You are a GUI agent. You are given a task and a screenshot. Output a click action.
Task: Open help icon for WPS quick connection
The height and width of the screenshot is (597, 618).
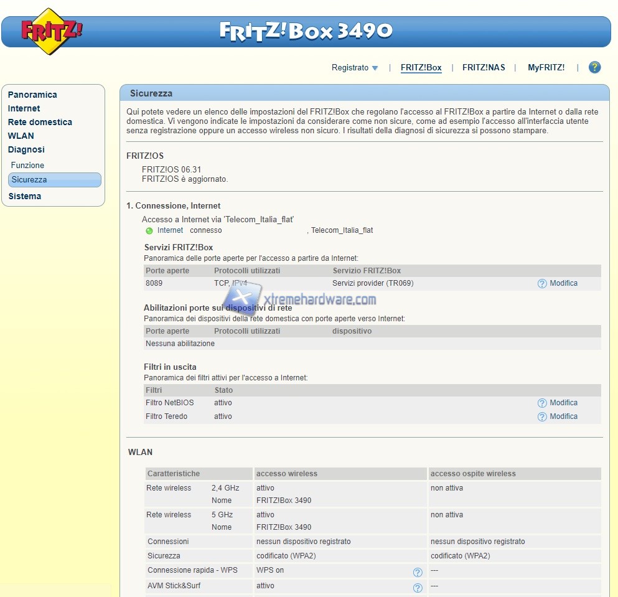pos(418,572)
